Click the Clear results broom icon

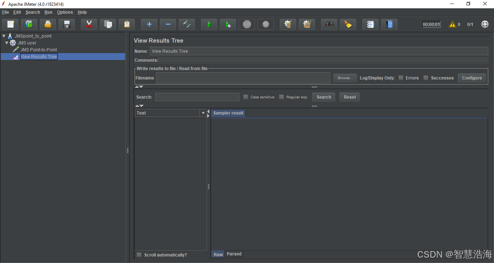tap(288, 25)
